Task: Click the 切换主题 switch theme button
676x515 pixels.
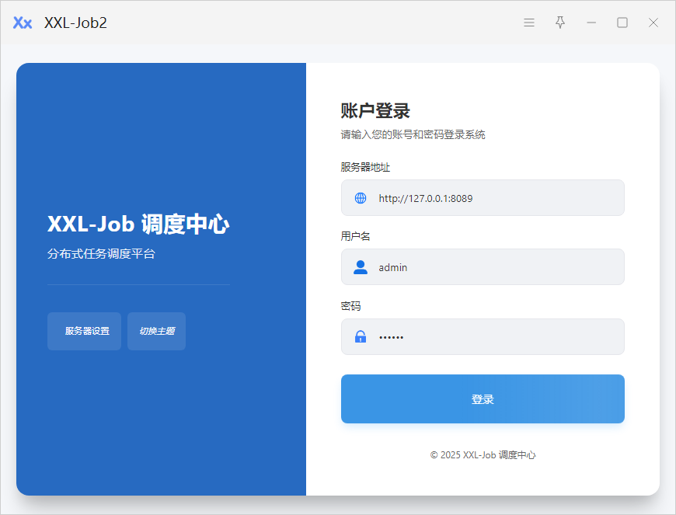Action: pyautogui.click(x=156, y=331)
